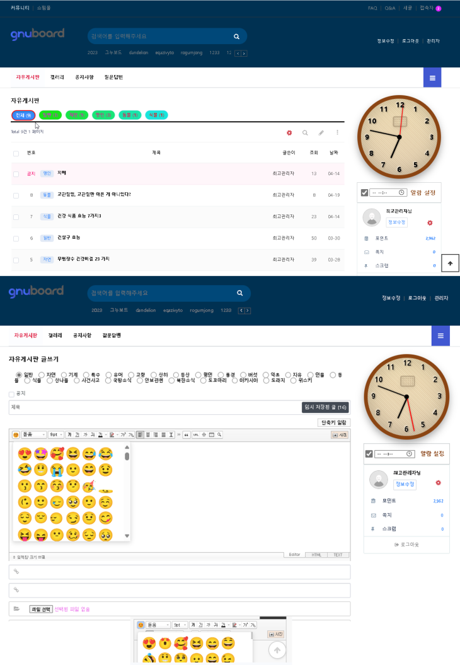Image resolution: width=460 pixels, height=665 pixels.
Task: Open the FAQ link in top bar
Action: pyautogui.click(x=372, y=8)
